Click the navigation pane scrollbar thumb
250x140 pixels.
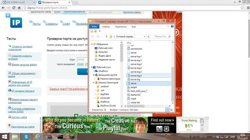[121, 52]
